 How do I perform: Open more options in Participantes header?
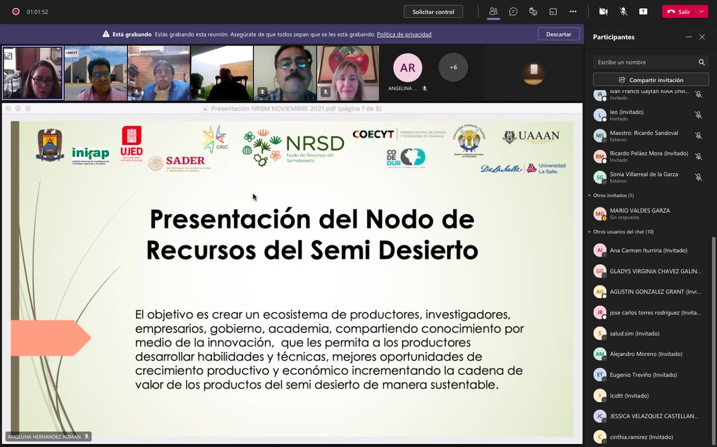click(689, 37)
